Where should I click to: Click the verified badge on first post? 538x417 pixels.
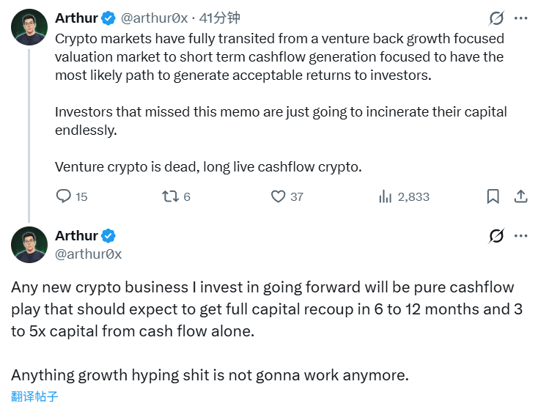[108, 18]
